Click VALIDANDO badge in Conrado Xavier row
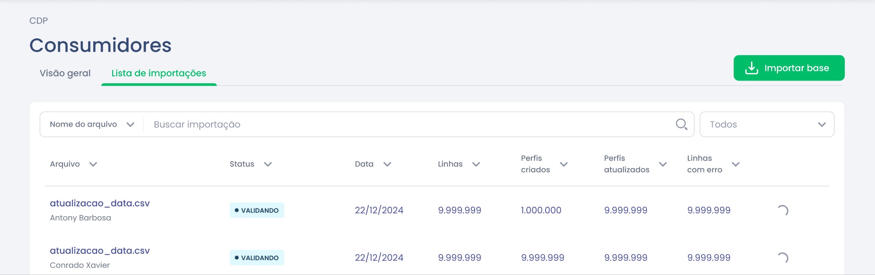 257,258
